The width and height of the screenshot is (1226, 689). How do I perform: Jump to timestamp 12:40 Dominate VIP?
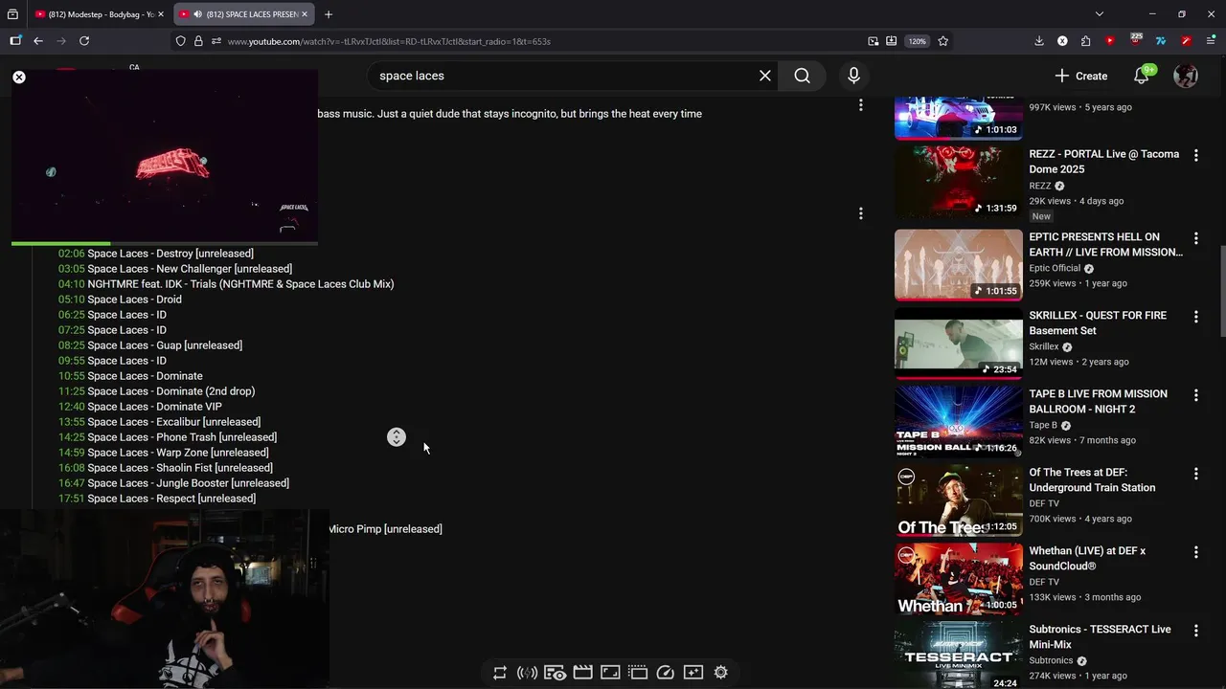tap(72, 407)
